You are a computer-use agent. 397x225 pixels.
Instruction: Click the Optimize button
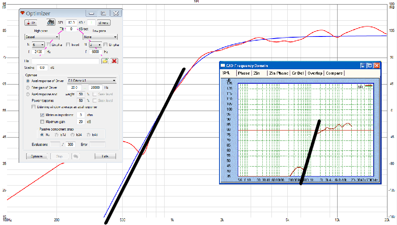37,156
